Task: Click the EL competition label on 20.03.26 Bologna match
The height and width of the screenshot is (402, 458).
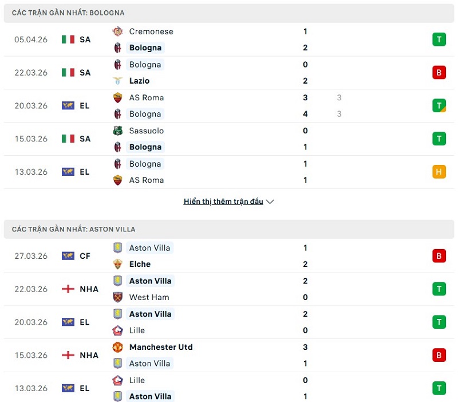Action: [x=85, y=106]
